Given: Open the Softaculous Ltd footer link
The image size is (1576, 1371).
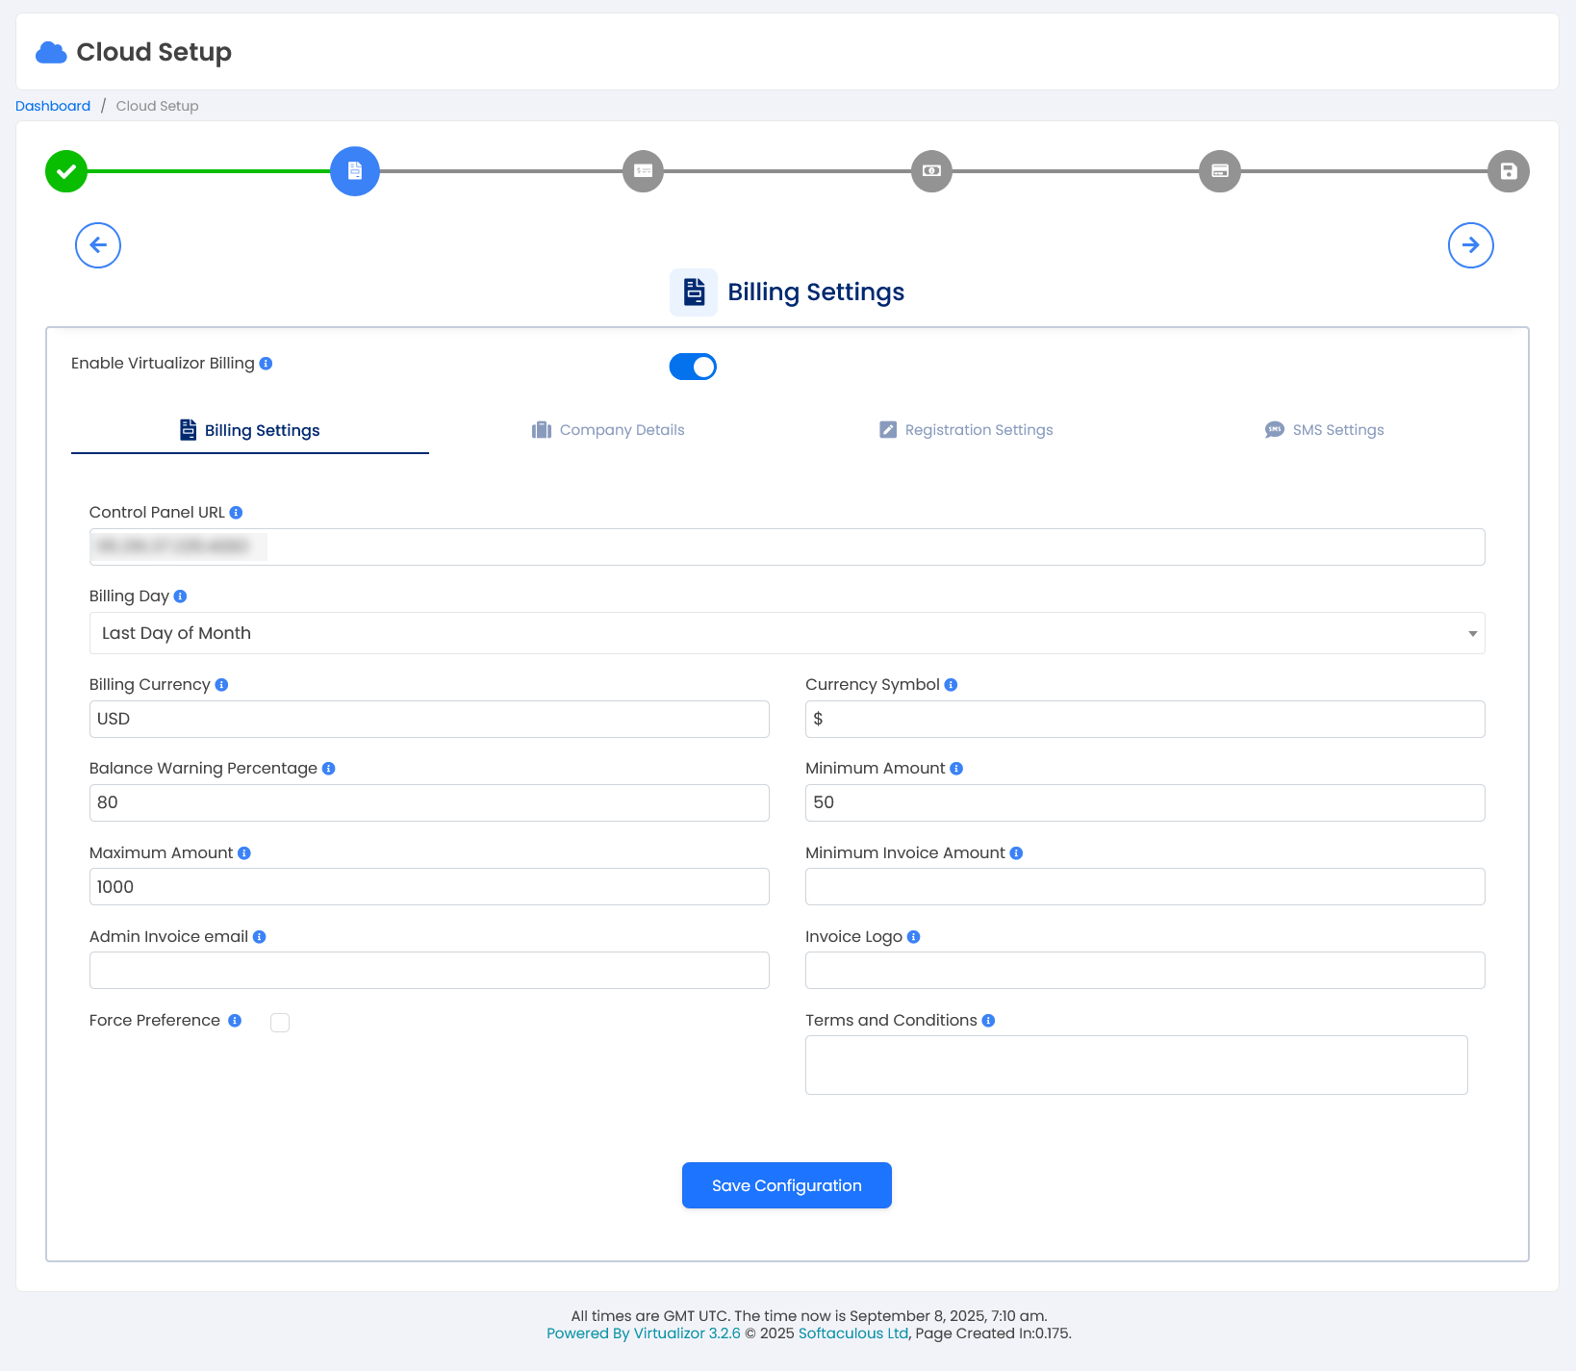Looking at the screenshot, I should click(852, 1333).
